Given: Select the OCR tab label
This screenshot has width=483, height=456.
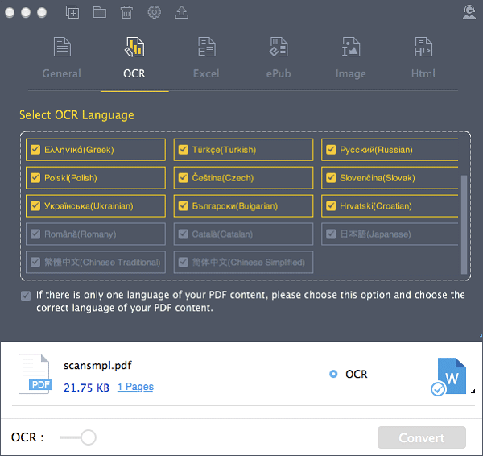Looking at the screenshot, I should (x=134, y=73).
